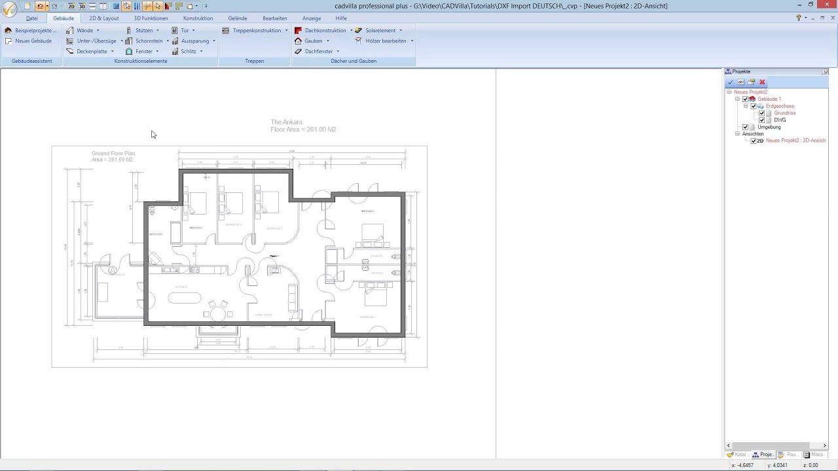Click the red Dachkonstruktion roof icon

(299, 30)
